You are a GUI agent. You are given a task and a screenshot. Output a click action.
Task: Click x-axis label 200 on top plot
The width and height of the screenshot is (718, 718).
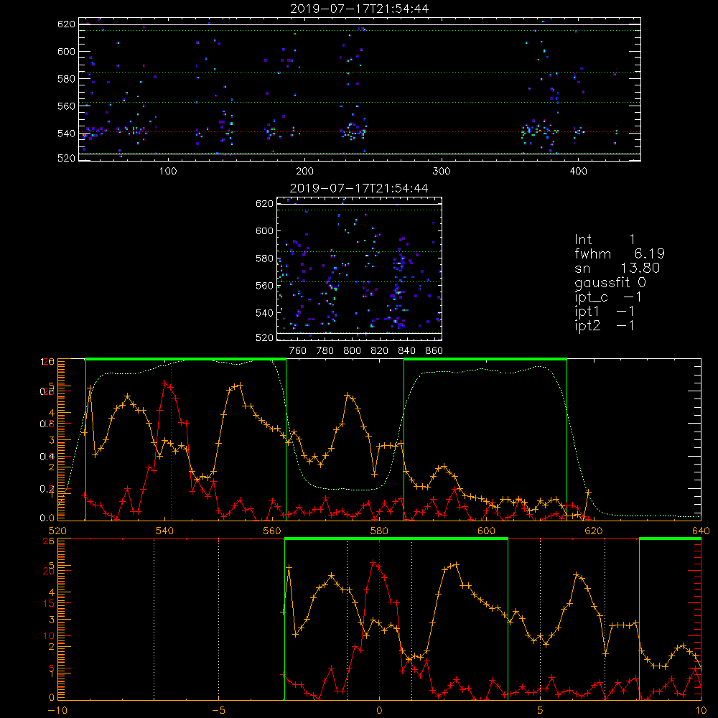[304, 172]
